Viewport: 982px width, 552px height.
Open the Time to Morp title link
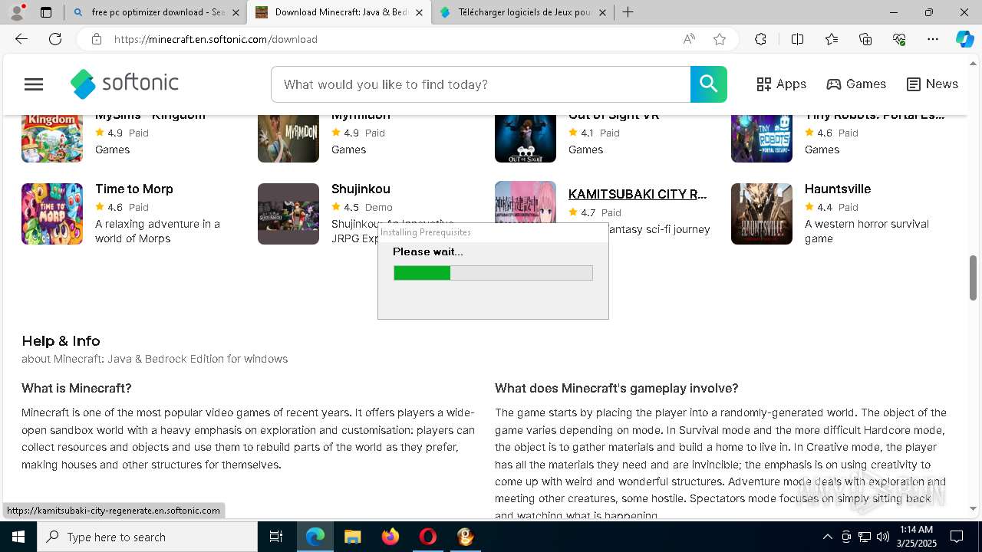pos(134,189)
